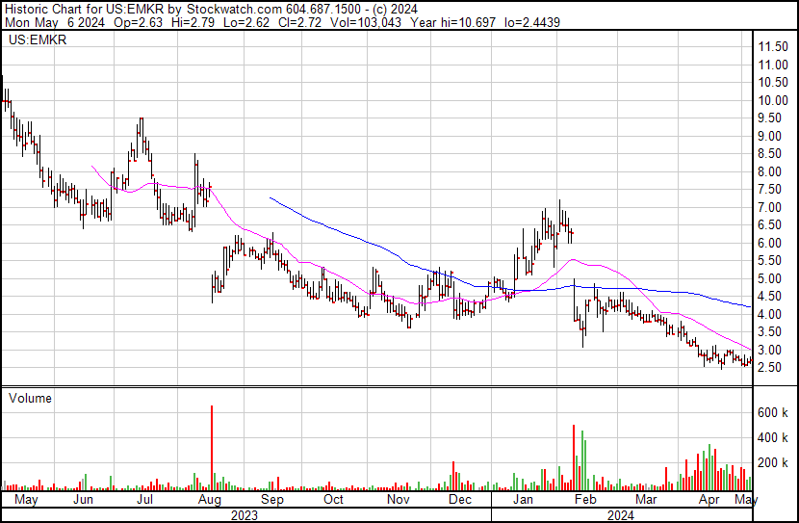Select the 2024 year label
Viewport: 799px width, 523px height.
pyautogui.click(x=621, y=515)
